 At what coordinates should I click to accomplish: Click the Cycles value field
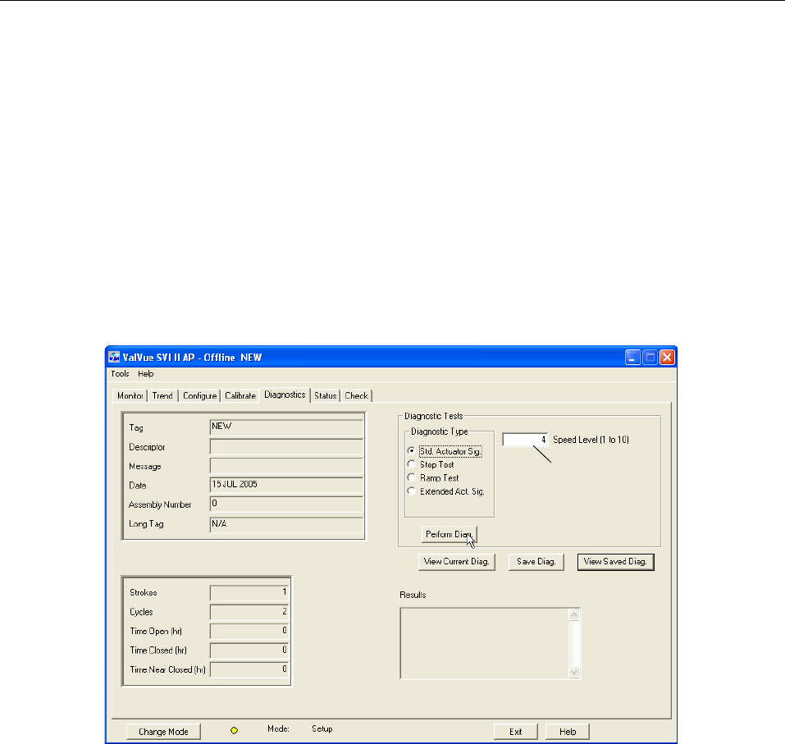[249, 611]
